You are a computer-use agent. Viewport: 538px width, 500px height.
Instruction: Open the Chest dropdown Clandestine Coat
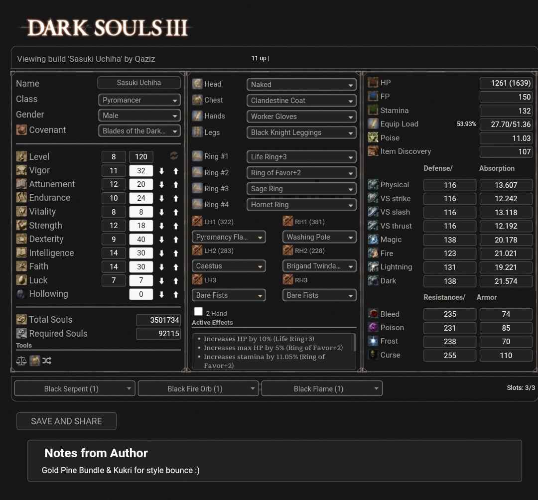(x=301, y=101)
